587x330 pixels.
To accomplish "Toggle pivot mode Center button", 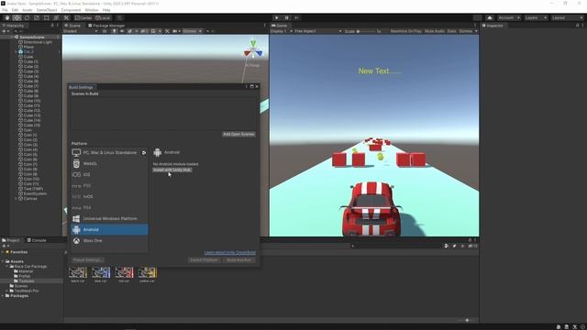I will pyautogui.click(x=83, y=18).
